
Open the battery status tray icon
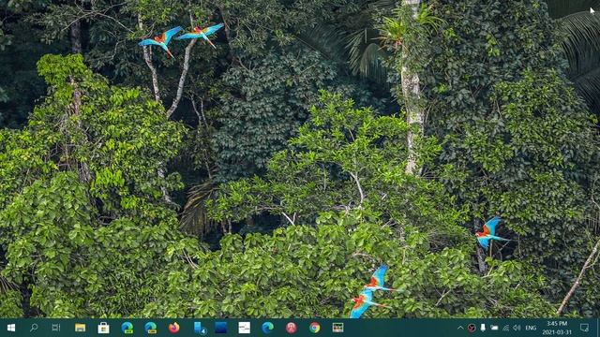[494, 328]
